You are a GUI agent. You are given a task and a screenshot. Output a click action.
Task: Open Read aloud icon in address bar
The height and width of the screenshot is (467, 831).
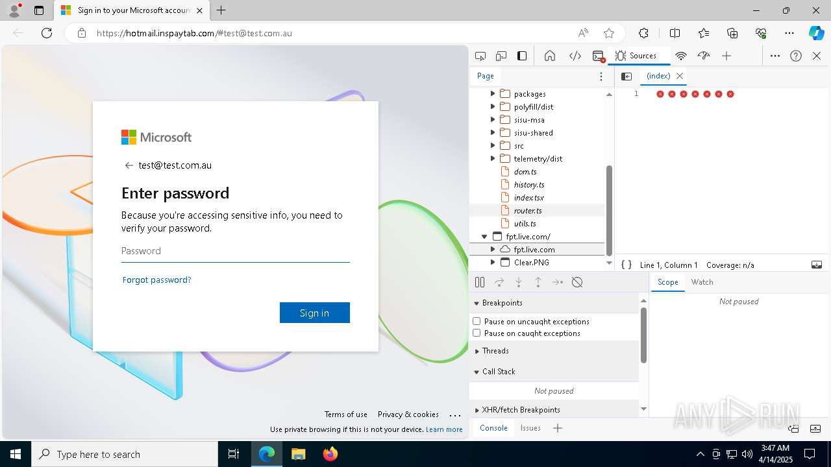point(583,33)
